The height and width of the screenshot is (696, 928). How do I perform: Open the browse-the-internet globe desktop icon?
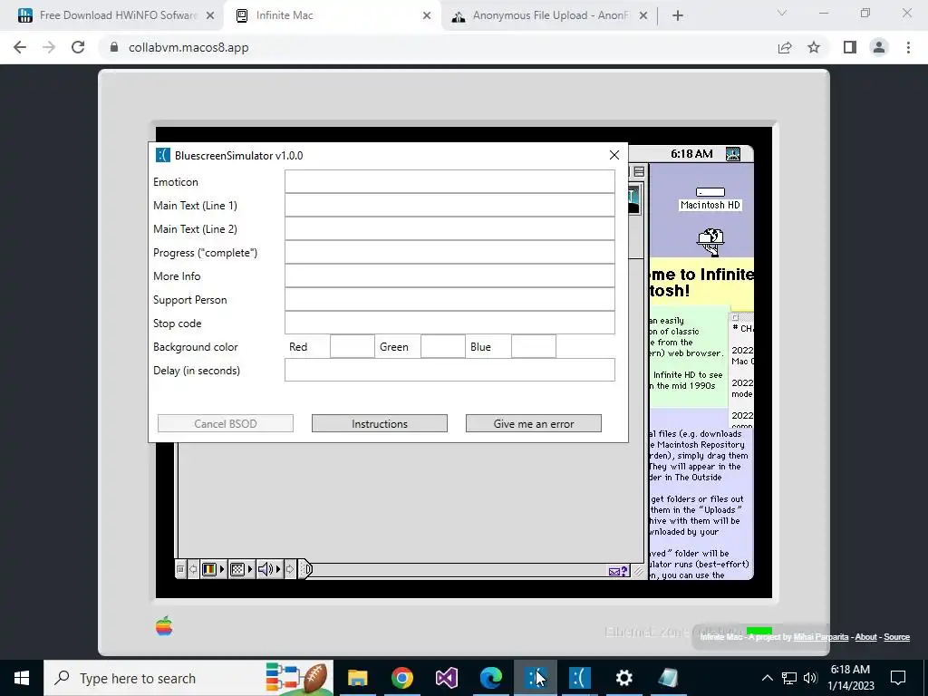coord(710,241)
